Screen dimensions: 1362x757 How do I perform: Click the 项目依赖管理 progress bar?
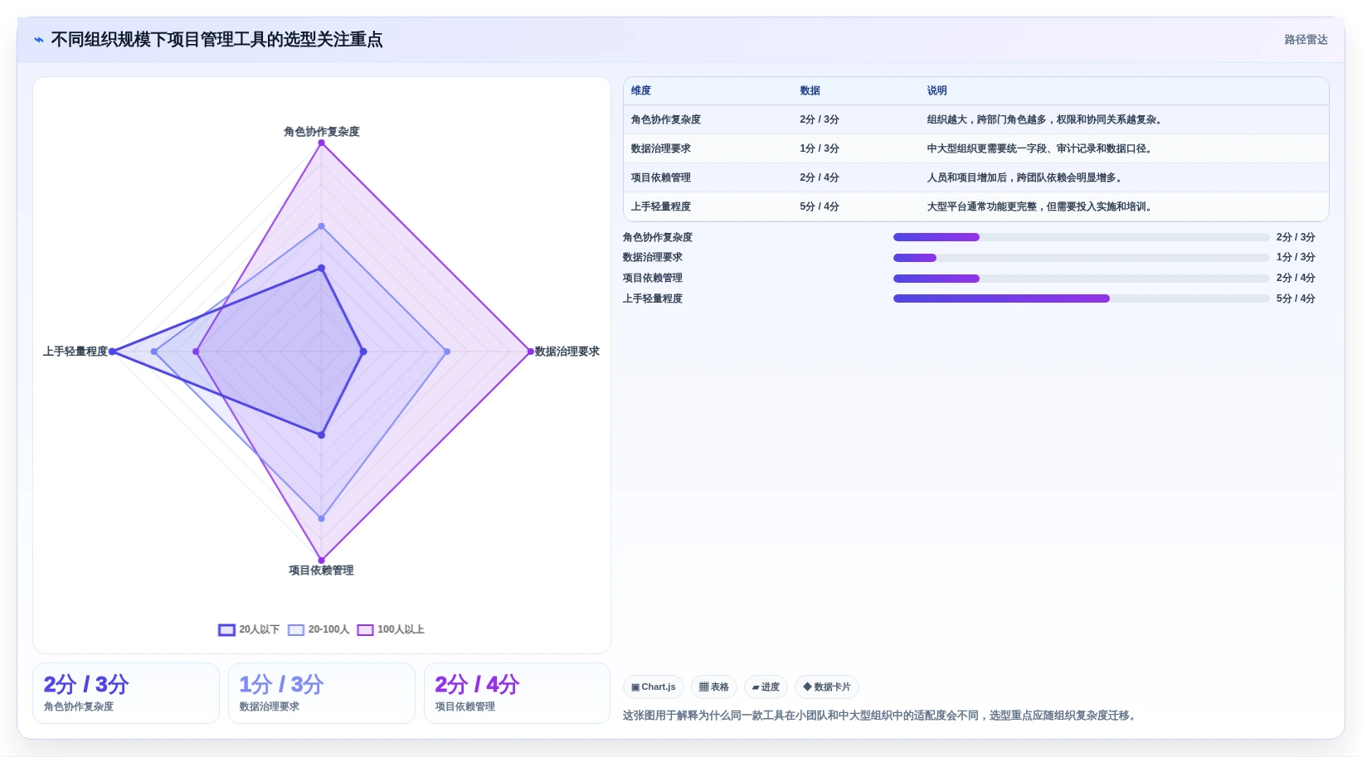click(1081, 279)
